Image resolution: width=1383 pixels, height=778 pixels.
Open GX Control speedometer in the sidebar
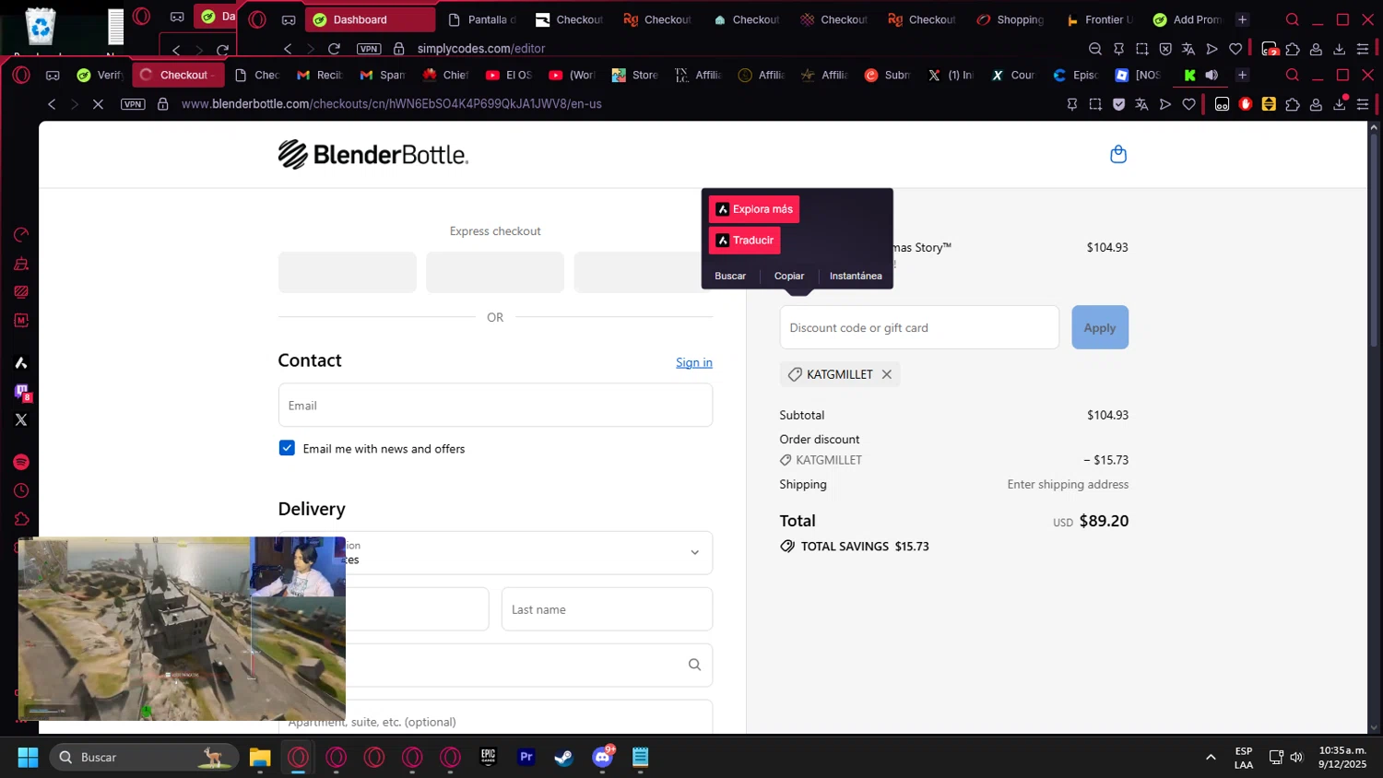[x=21, y=235]
